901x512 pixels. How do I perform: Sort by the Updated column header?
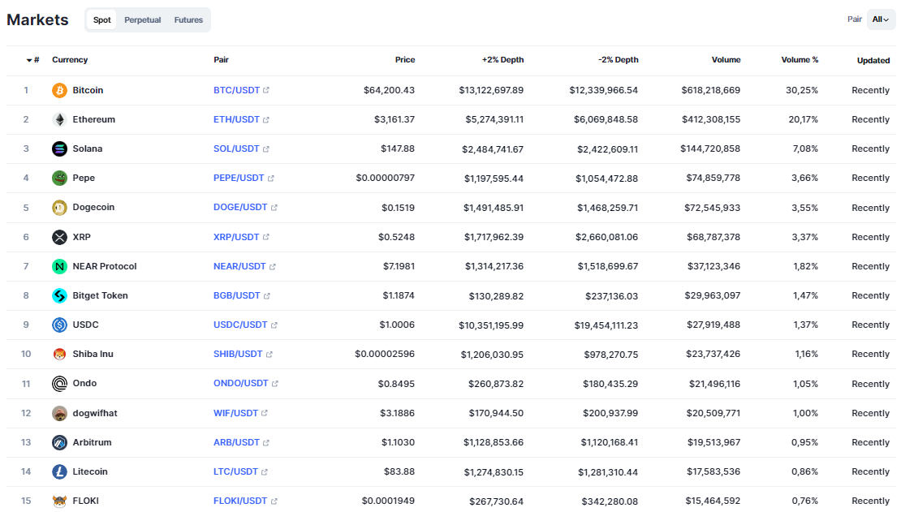[x=873, y=60]
